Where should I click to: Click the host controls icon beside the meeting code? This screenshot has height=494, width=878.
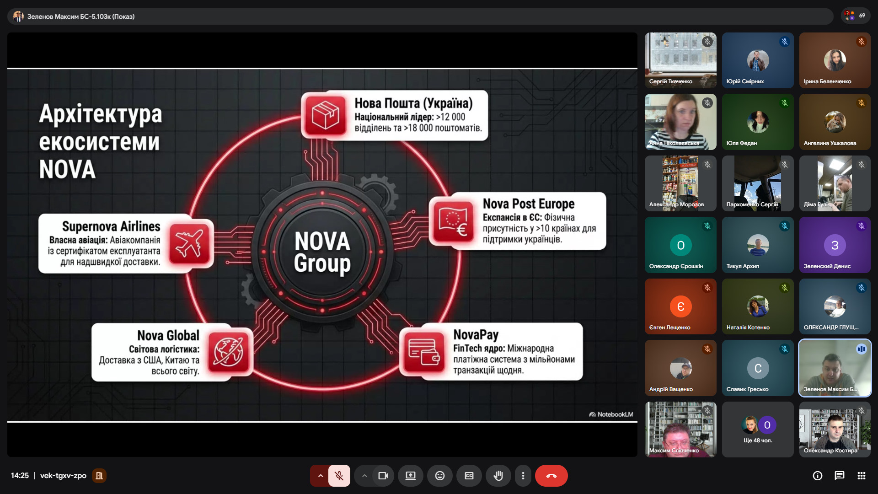(x=99, y=476)
